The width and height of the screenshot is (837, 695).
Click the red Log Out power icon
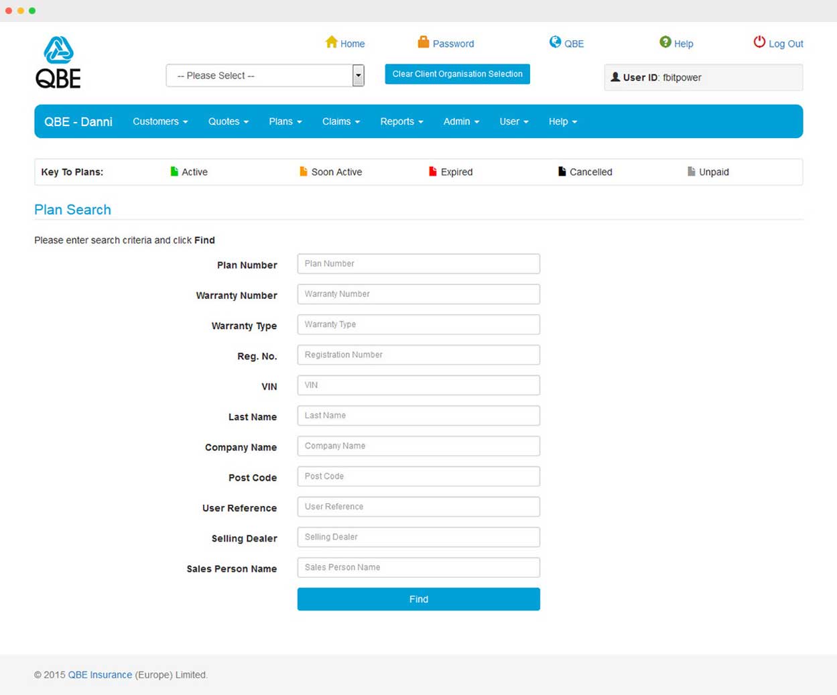coord(759,42)
